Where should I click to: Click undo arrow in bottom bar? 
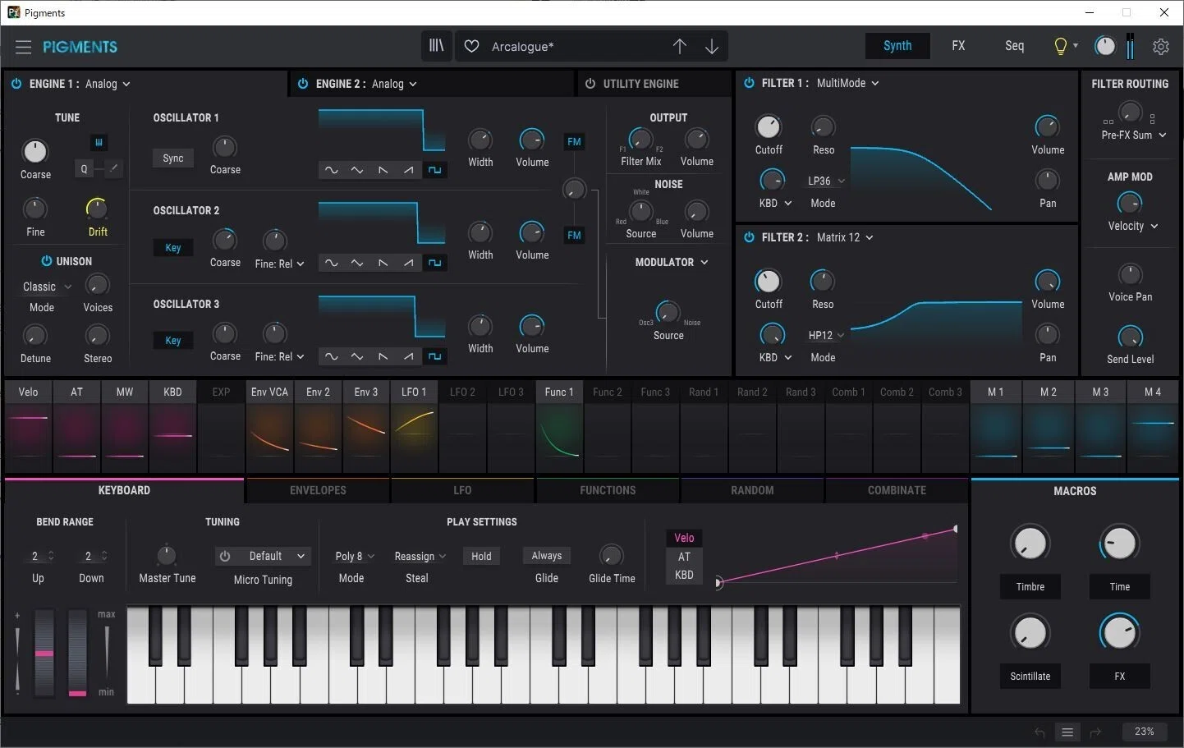coord(1039,732)
